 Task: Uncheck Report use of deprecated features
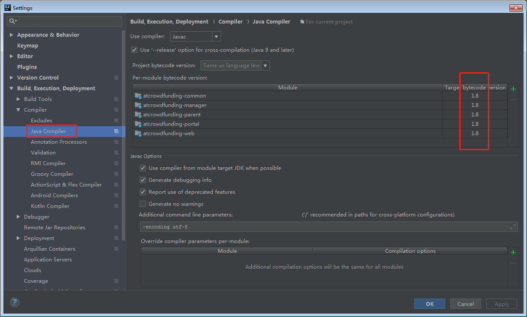pos(143,192)
